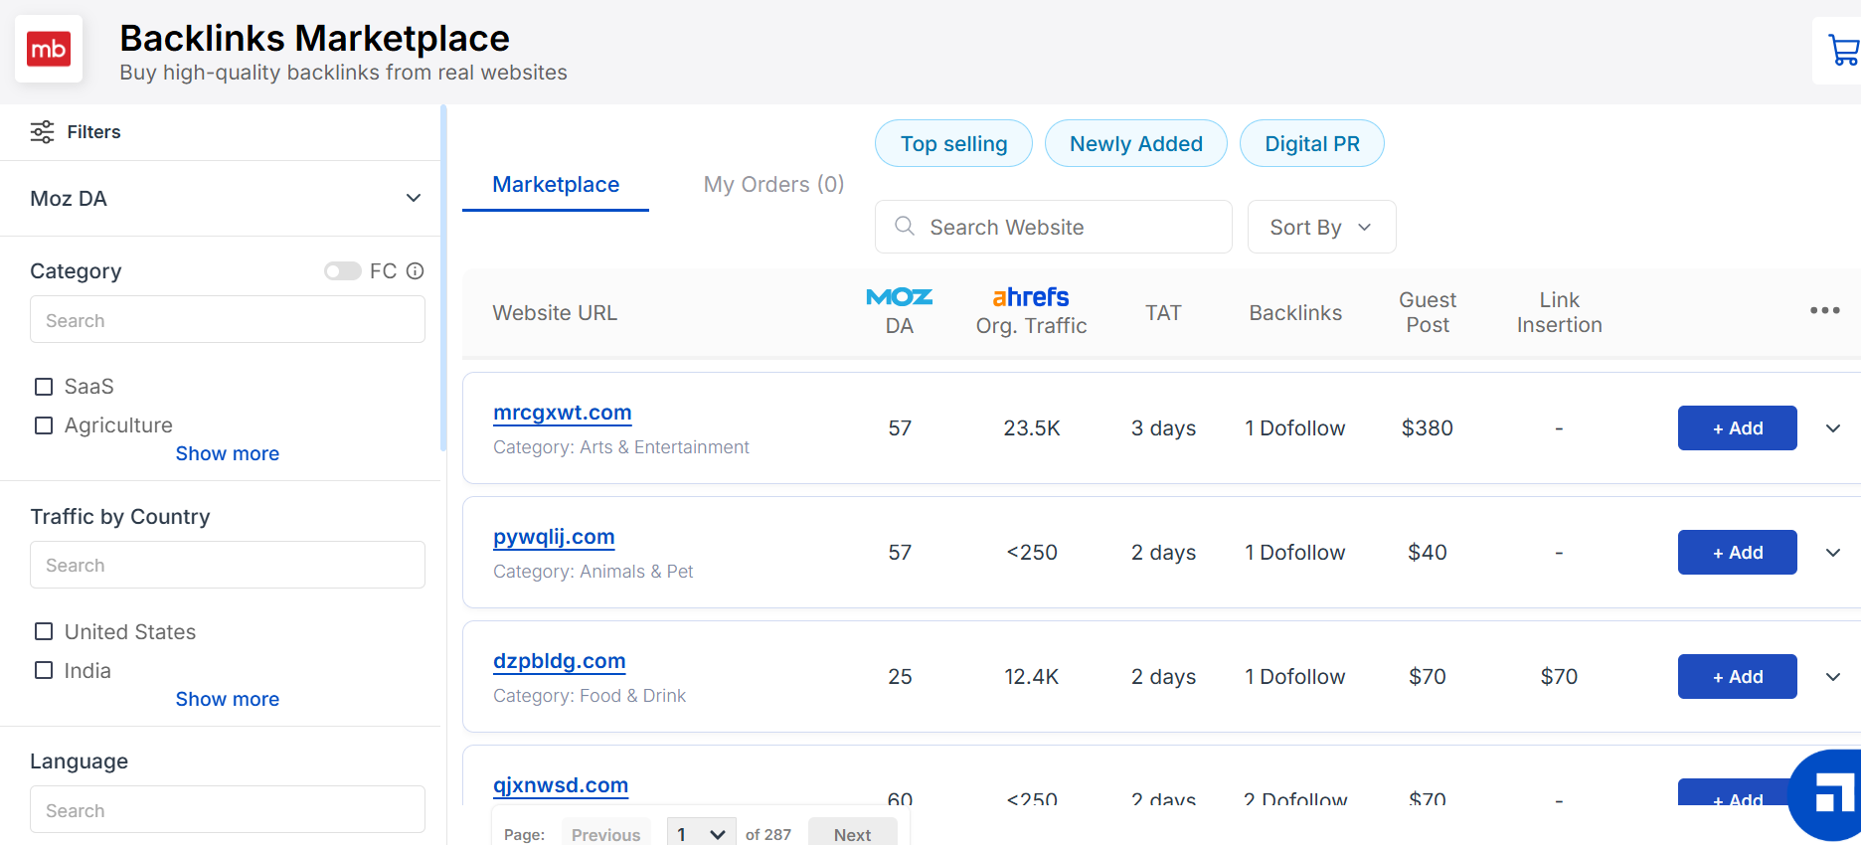
Task: Click the Ahrefs Org. Traffic column logo
Action: (x=1031, y=296)
